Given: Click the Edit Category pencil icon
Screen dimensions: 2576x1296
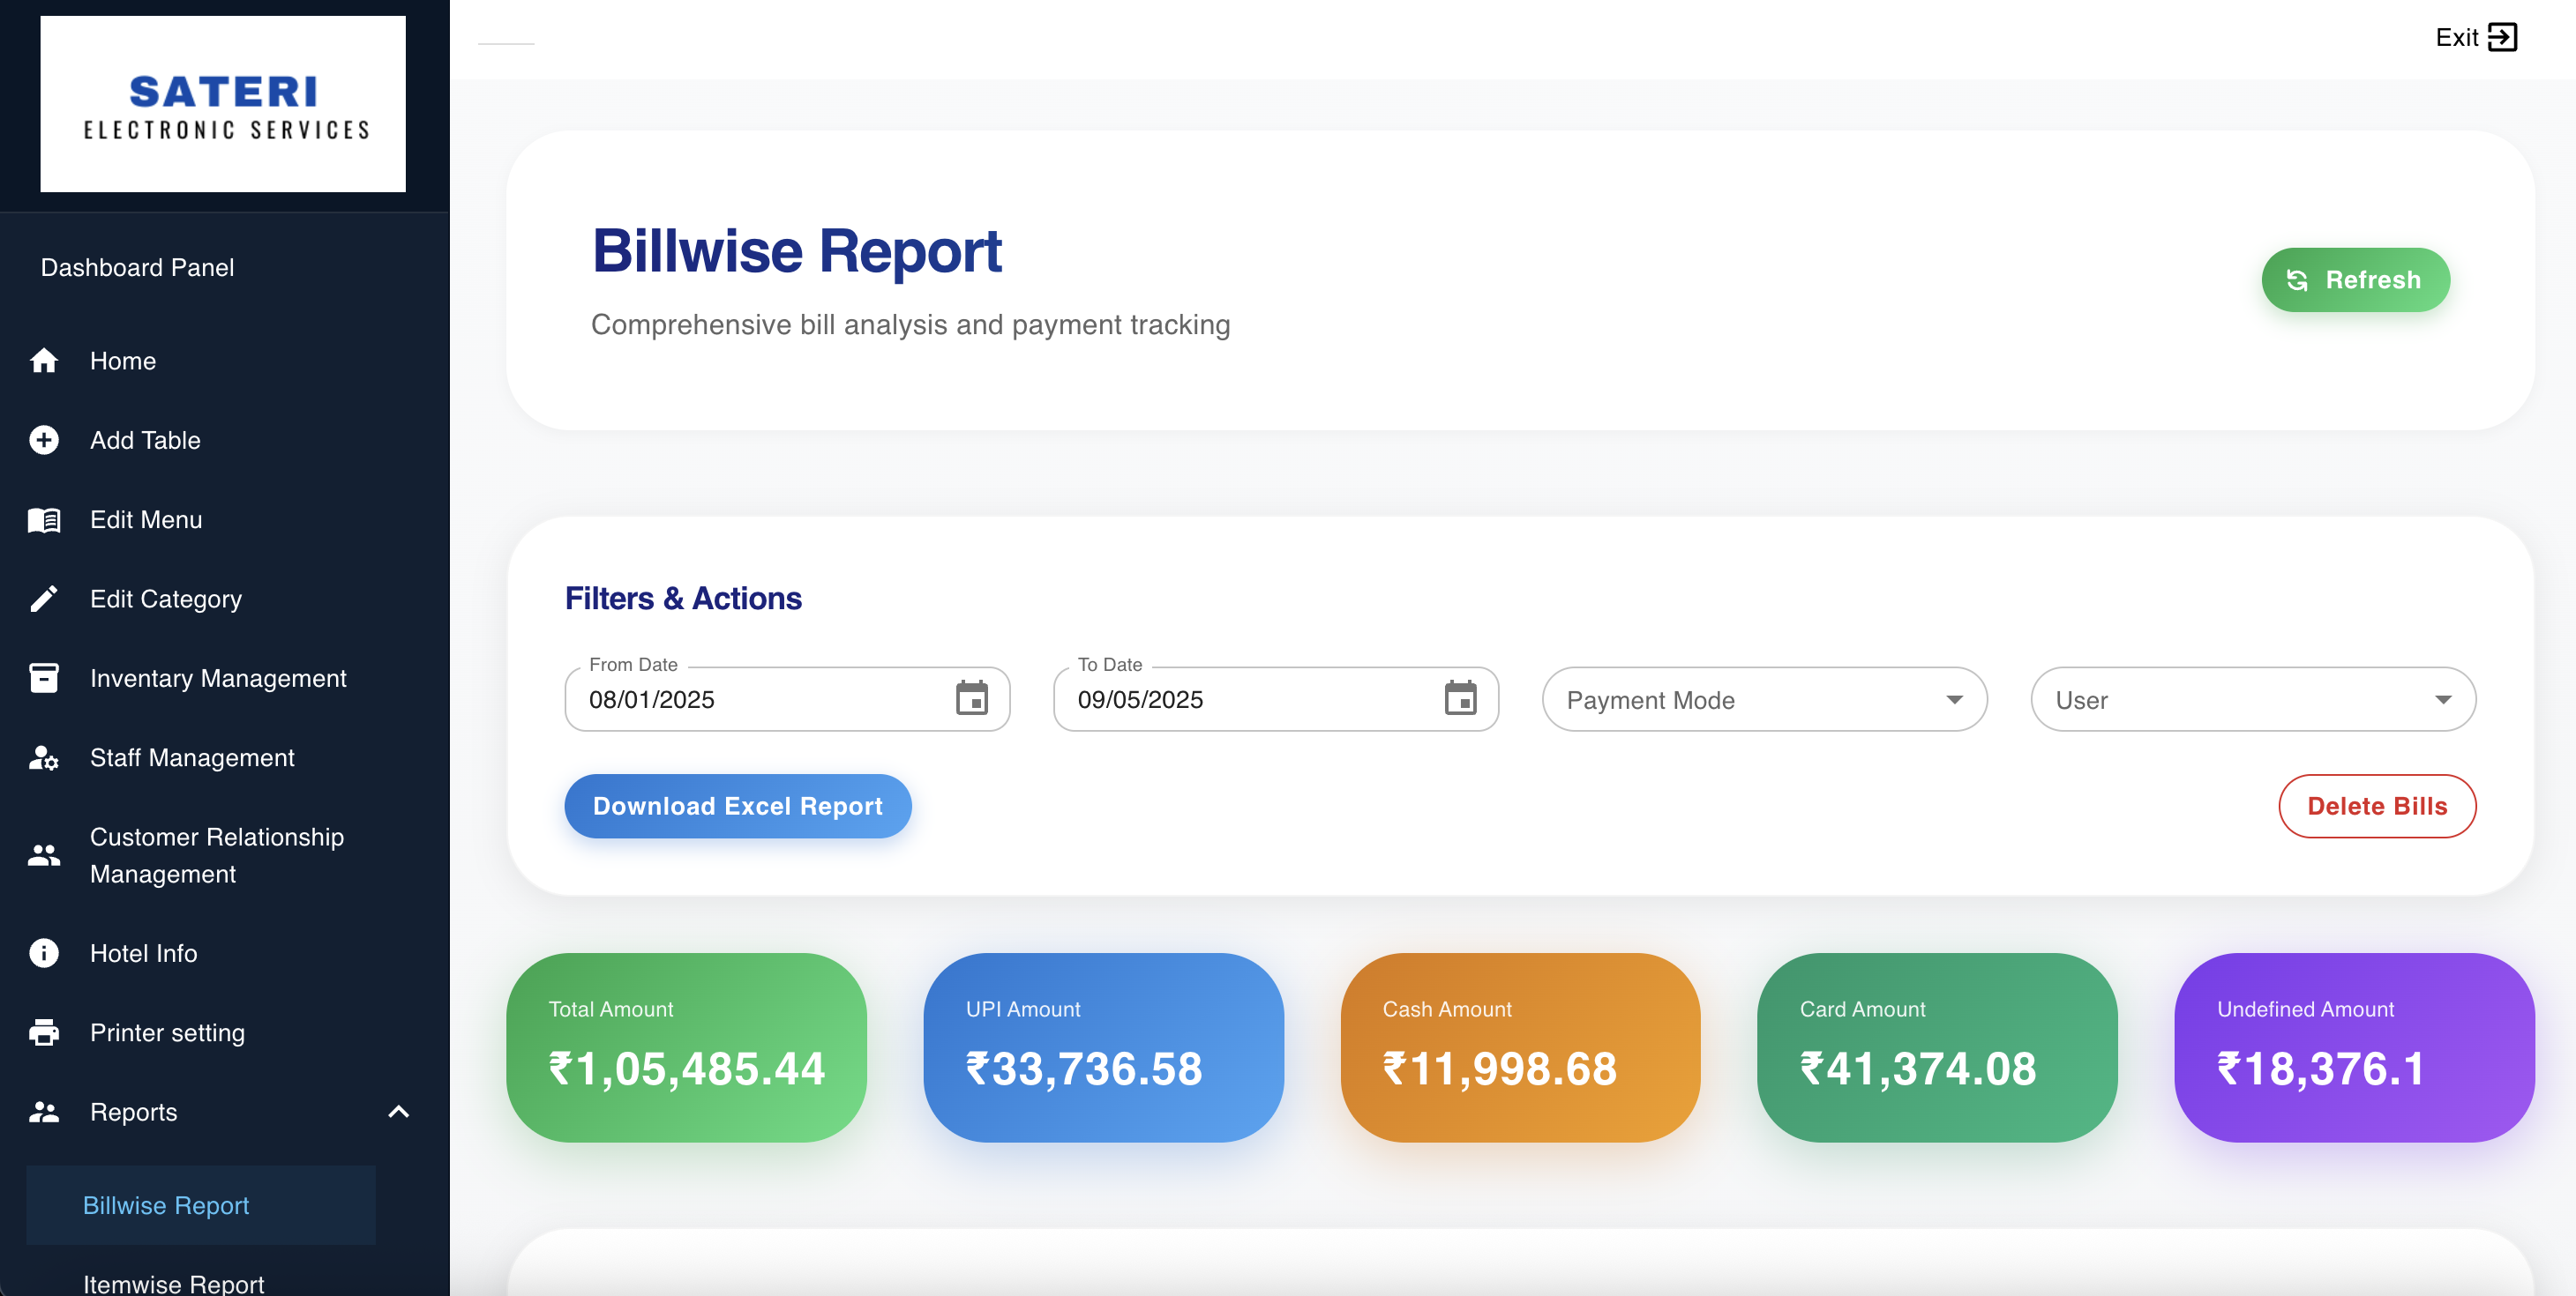Looking at the screenshot, I should coord(44,599).
